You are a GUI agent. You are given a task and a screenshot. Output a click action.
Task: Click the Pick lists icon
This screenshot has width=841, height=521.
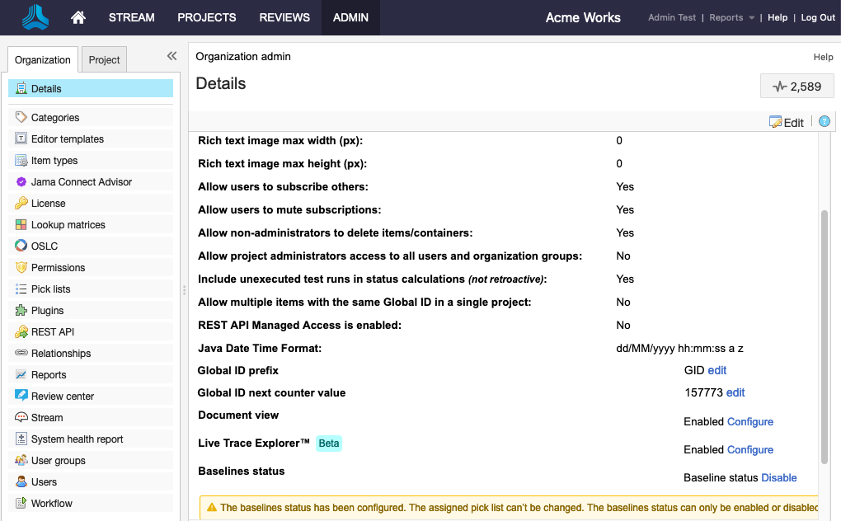click(x=21, y=289)
